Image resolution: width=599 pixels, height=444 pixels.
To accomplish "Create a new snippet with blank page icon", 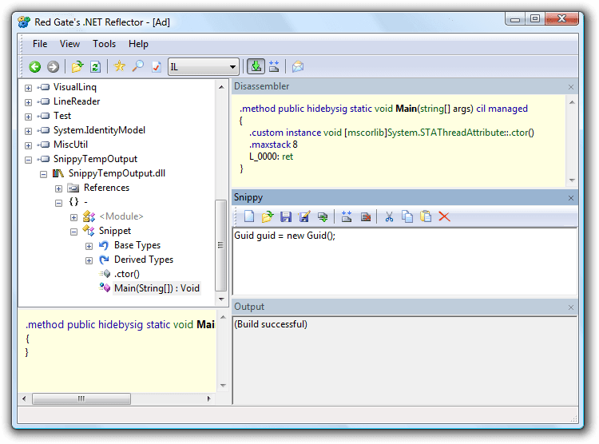I will point(249,216).
